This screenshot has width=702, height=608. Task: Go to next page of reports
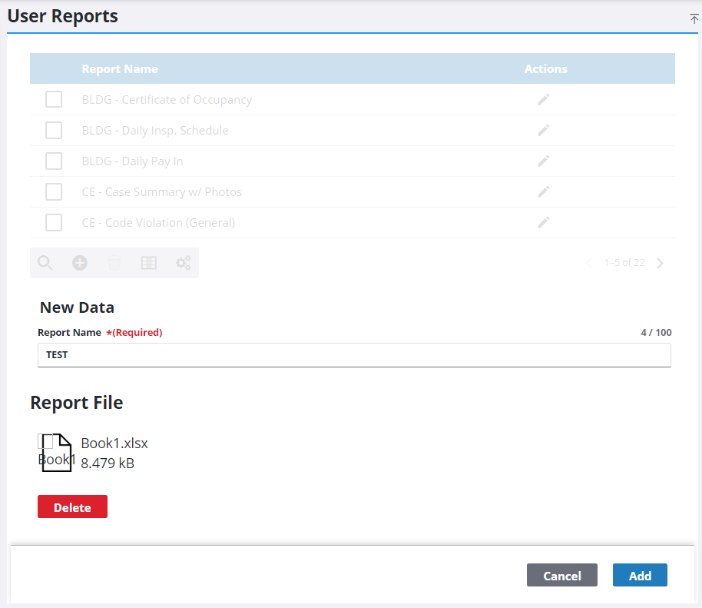click(x=661, y=263)
